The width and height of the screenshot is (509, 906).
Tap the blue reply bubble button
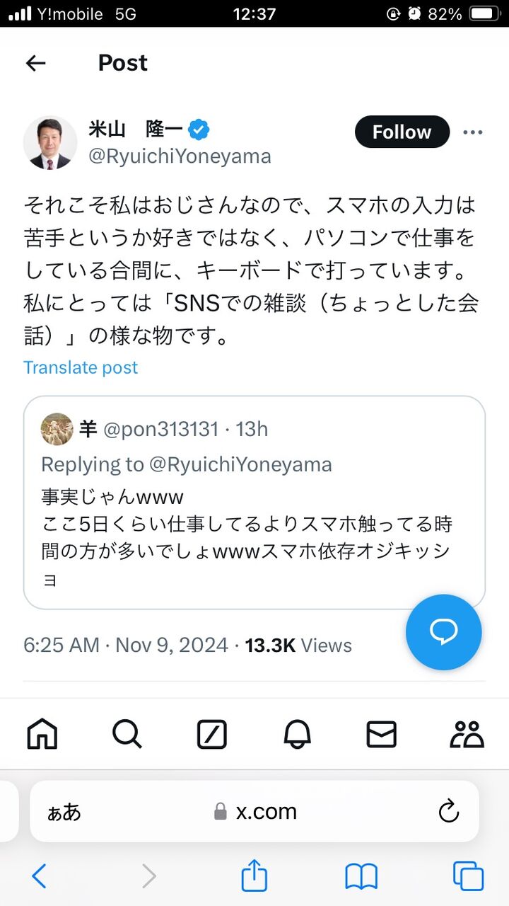(443, 632)
